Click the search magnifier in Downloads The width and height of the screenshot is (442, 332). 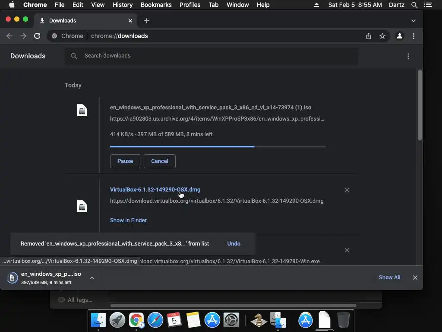(x=74, y=56)
